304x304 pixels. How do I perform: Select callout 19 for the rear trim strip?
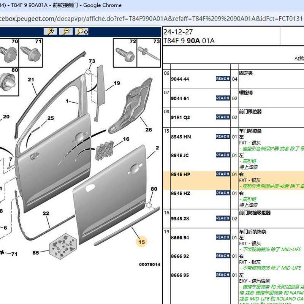(117, 83)
